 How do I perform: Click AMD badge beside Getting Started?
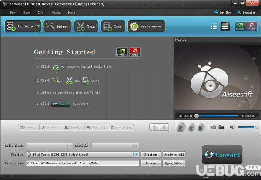coord(135,52)
